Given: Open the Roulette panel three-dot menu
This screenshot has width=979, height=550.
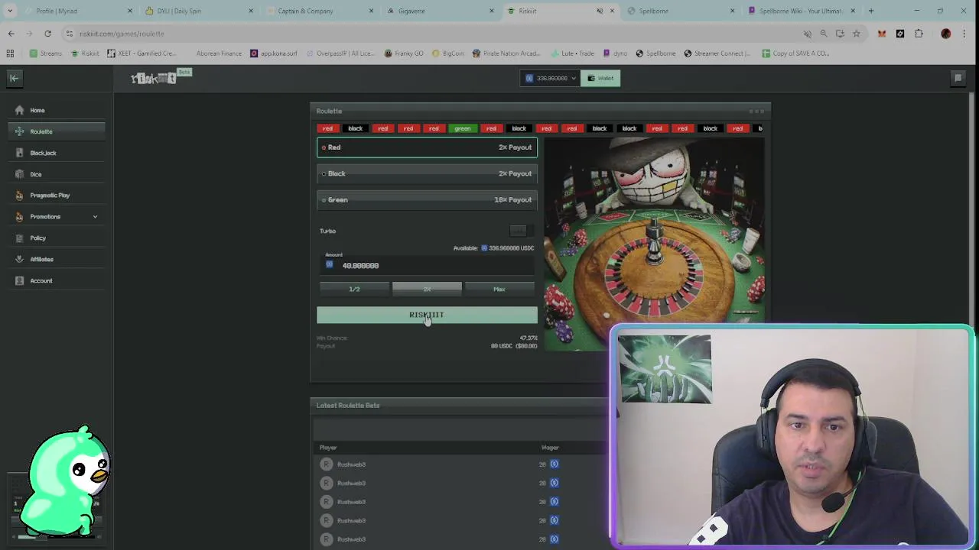Looking at the screenshot, I should (x=756, y=112).
